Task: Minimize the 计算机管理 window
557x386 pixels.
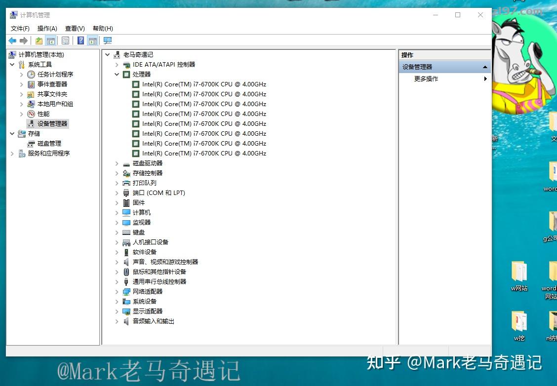Action: 436,15
